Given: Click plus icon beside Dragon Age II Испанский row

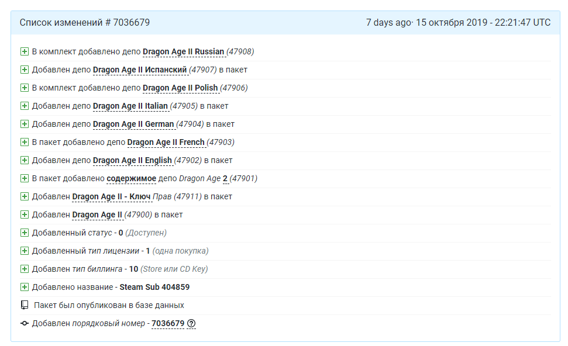Looking at the screenshot, I should (24, 70).
